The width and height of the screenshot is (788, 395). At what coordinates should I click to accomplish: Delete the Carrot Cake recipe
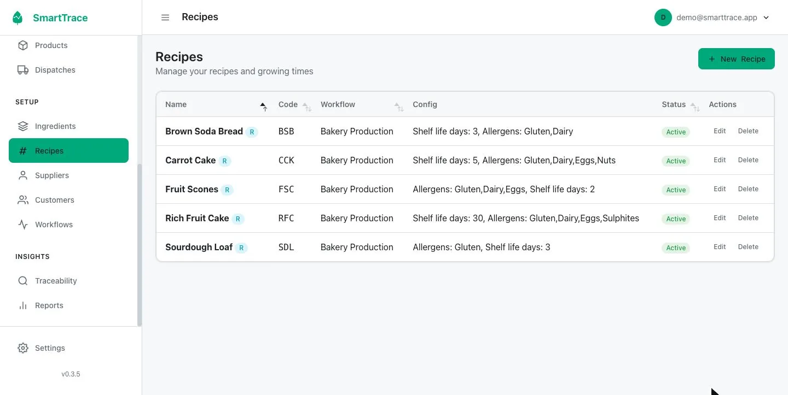coord(748,160)
